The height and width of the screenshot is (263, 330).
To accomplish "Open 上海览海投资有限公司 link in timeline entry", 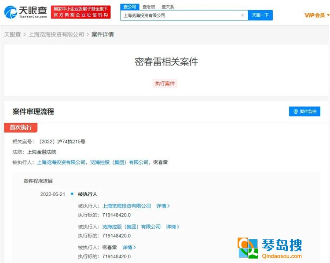I will point(126,206).
